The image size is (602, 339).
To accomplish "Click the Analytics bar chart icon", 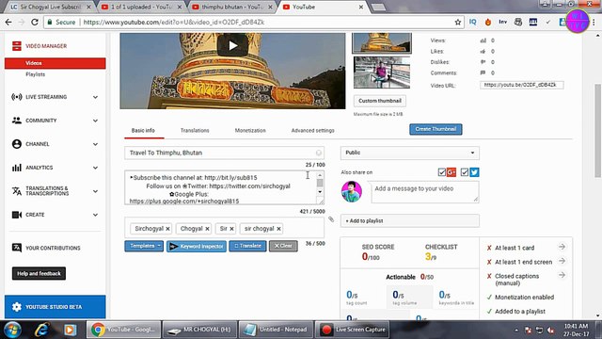I will click(17, 168).
